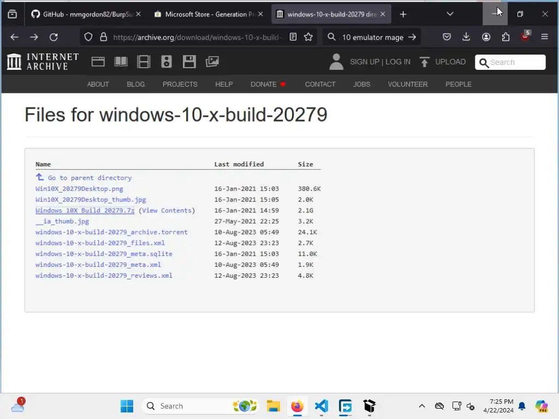
Task: Go back with the browser back arrow
Action: 14,37
